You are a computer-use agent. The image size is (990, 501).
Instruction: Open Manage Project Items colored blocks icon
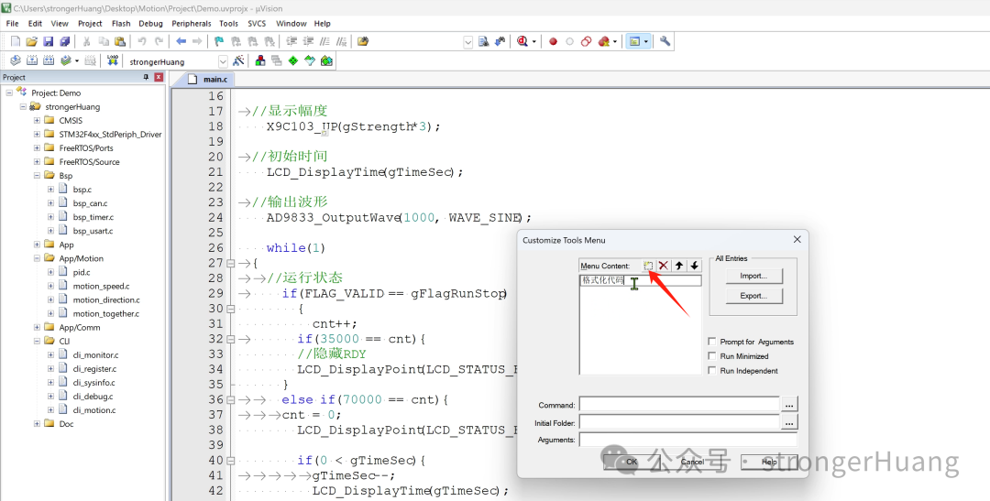pos(260,60)
